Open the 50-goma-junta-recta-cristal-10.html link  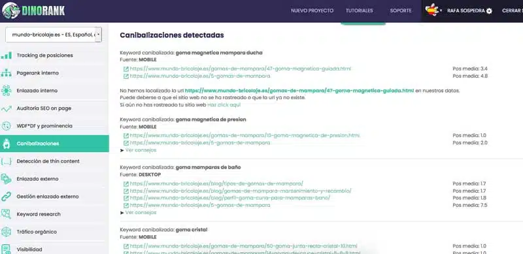click(243, 246)
